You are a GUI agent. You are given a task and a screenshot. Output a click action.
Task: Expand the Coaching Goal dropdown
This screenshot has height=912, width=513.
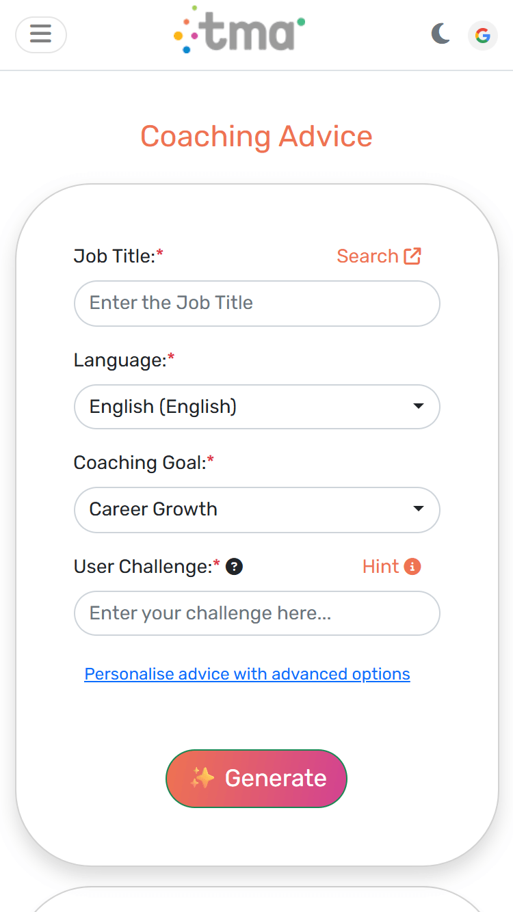click(256, 509)
